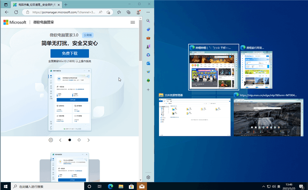Click the 全面兼容Win10 (1809) 以上操作系统 text
The width and height of the screenshot is (308, 190).
point(70,61)
